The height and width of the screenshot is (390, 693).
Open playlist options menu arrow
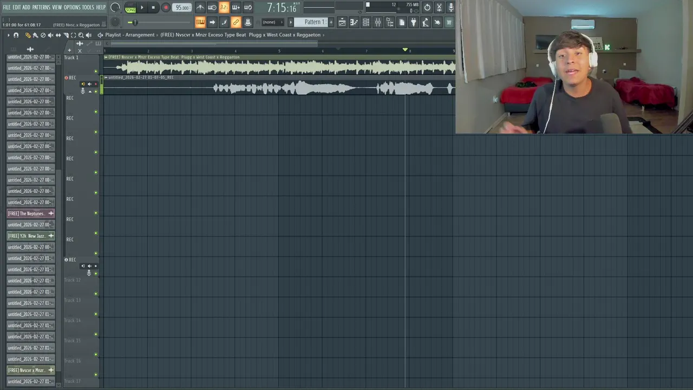tap(8, 35)
